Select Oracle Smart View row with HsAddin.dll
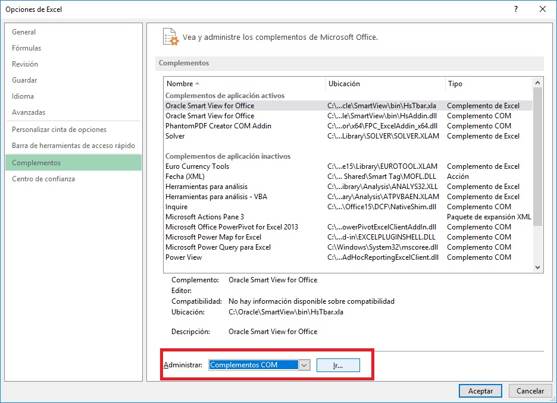557x403 pixels. coord(348,116)
